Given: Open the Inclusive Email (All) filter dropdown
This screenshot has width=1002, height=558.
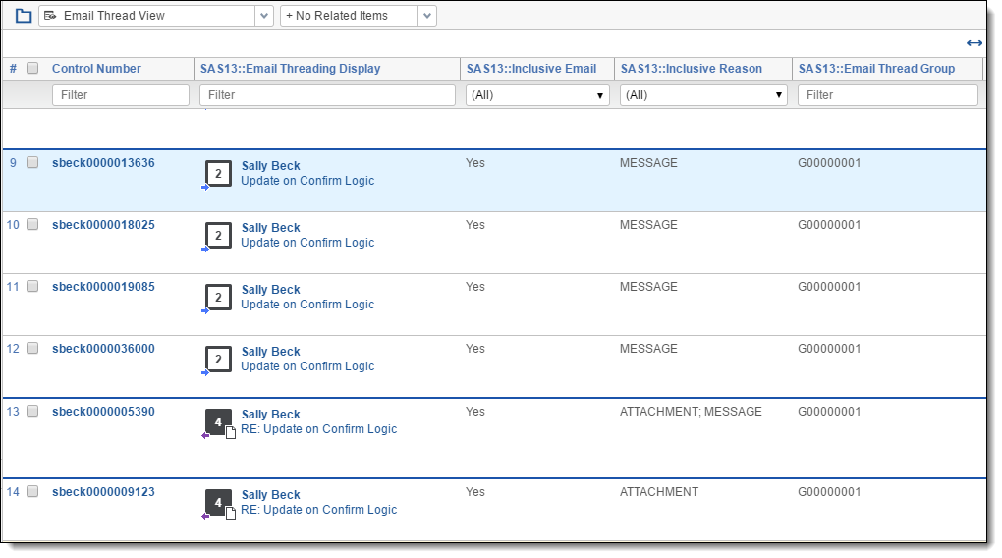Looking at the screenshot, I should tap(536, 95).
